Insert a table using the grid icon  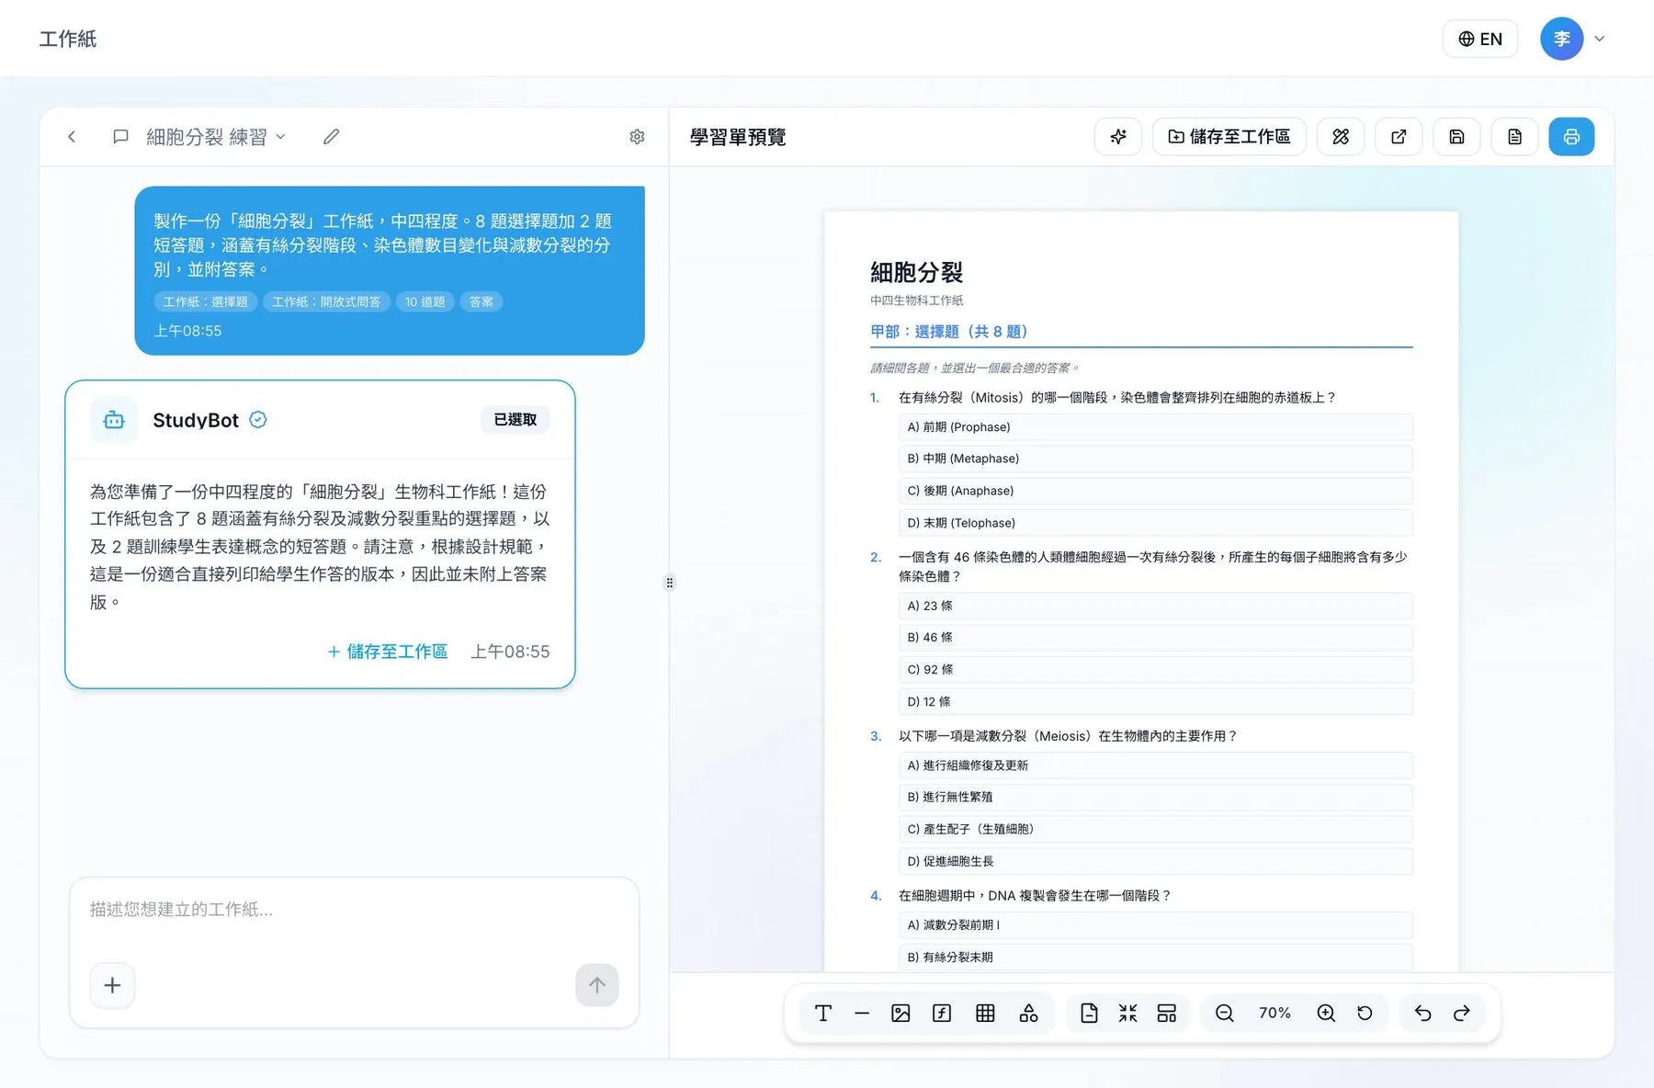985,1013
